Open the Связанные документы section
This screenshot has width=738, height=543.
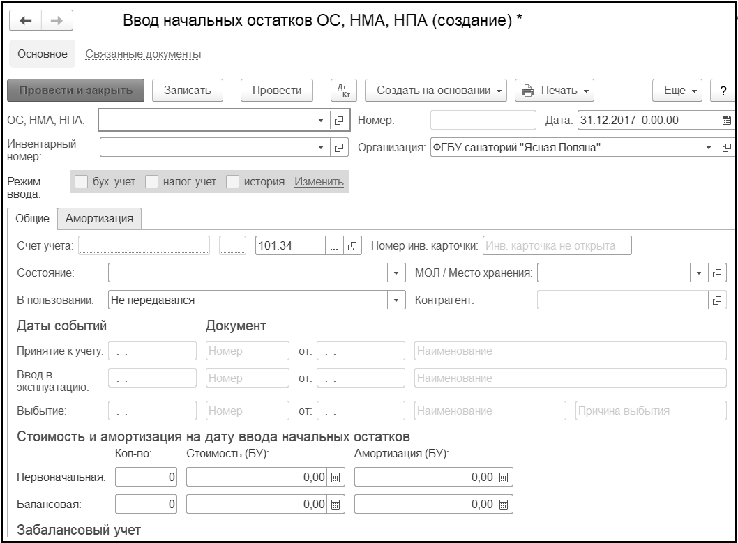click(143, 54)
